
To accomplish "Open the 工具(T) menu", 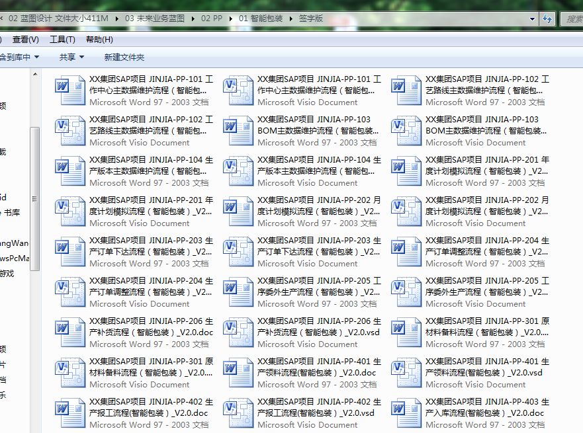I will (62, 40).
